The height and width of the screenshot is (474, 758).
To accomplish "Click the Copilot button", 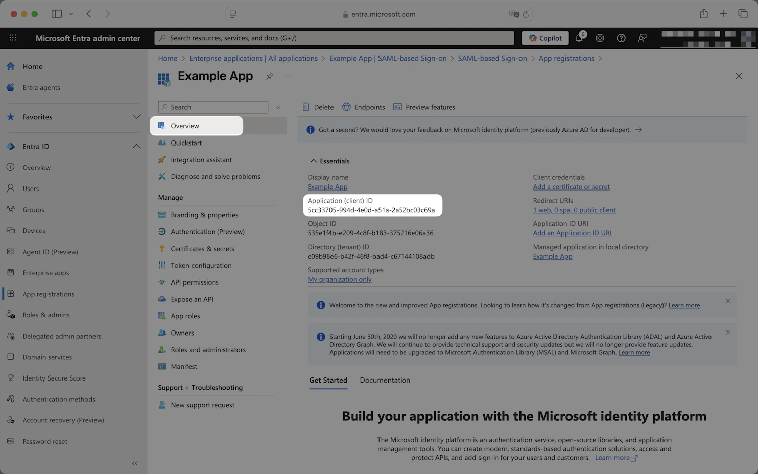I will pos(545,38).
